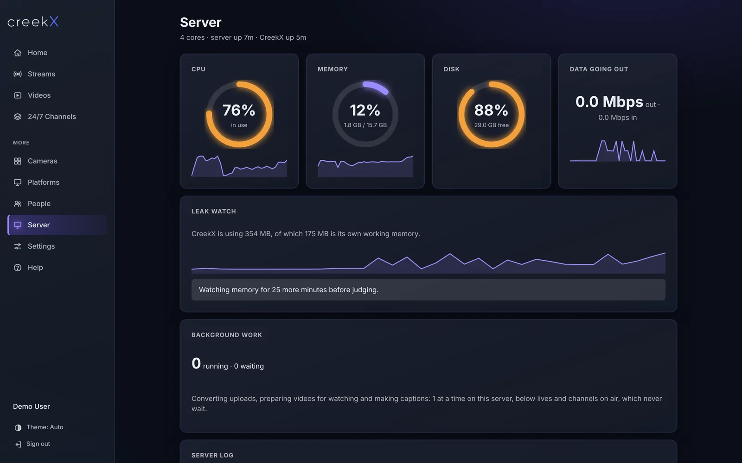Open the Home page label
Screen dimensions: 742x463
point(38,53)
